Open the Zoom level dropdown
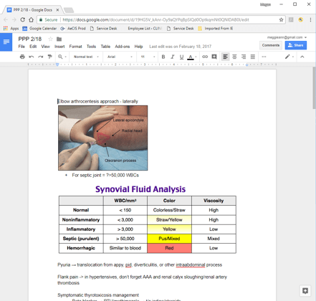 pos(62,57)
